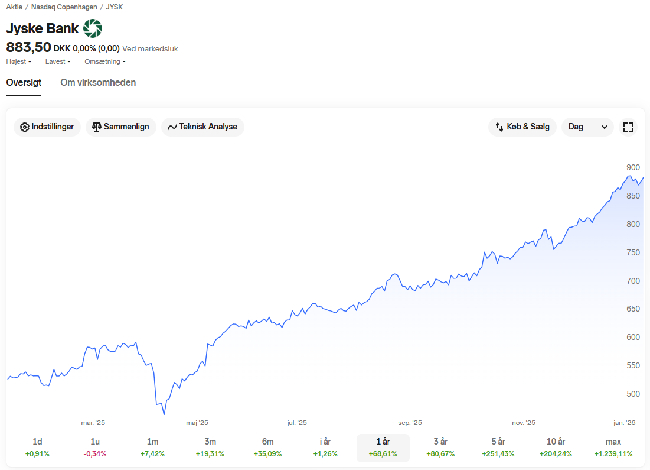This screenshot has height=470, width=650.
Task: Click the Teknisk Analyse wave icon
Action: pyautogui.click(x=172, y=127)
